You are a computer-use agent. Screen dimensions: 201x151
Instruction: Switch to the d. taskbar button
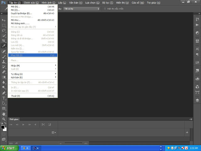tap(26, 148)
